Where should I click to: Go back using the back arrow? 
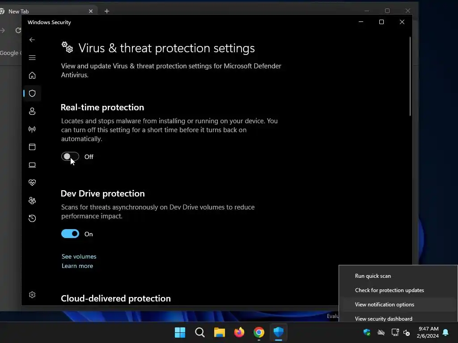pyautogui.click(x=32, y=40)
